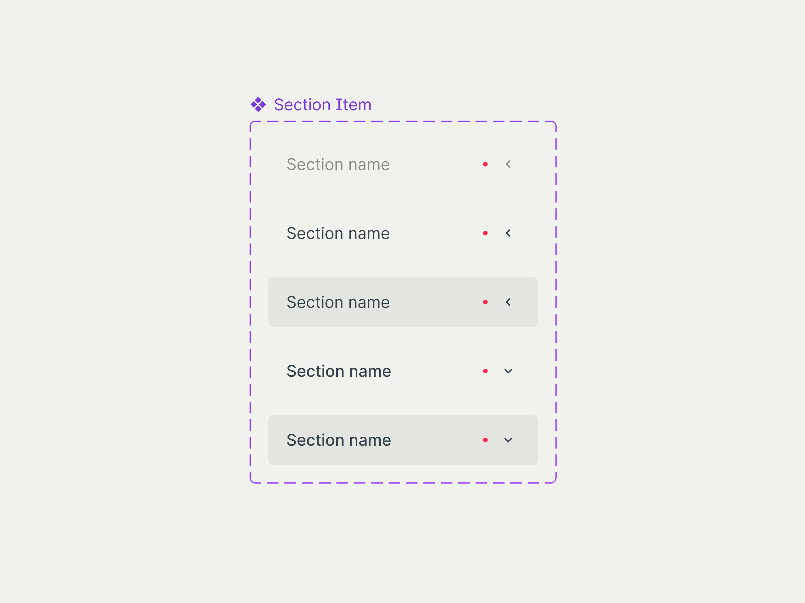Collapse the fourth section using its down chevron

coord(508,371)
